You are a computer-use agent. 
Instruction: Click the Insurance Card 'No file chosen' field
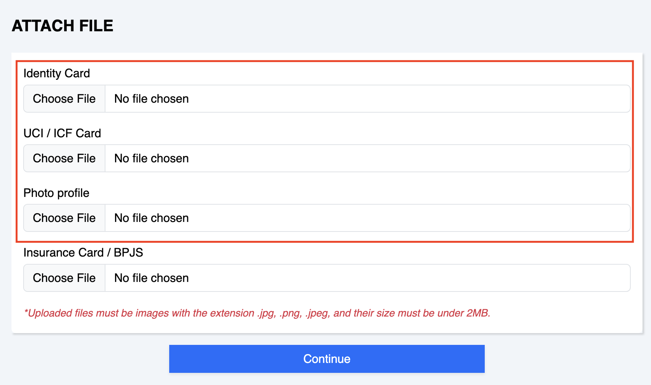tap(367, 278)
